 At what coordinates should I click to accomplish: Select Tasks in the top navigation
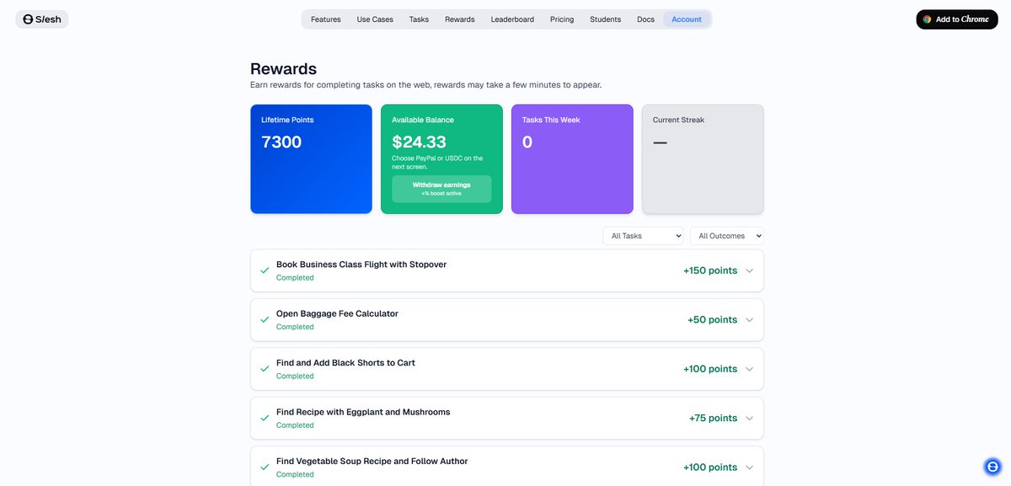coord(419,19)
